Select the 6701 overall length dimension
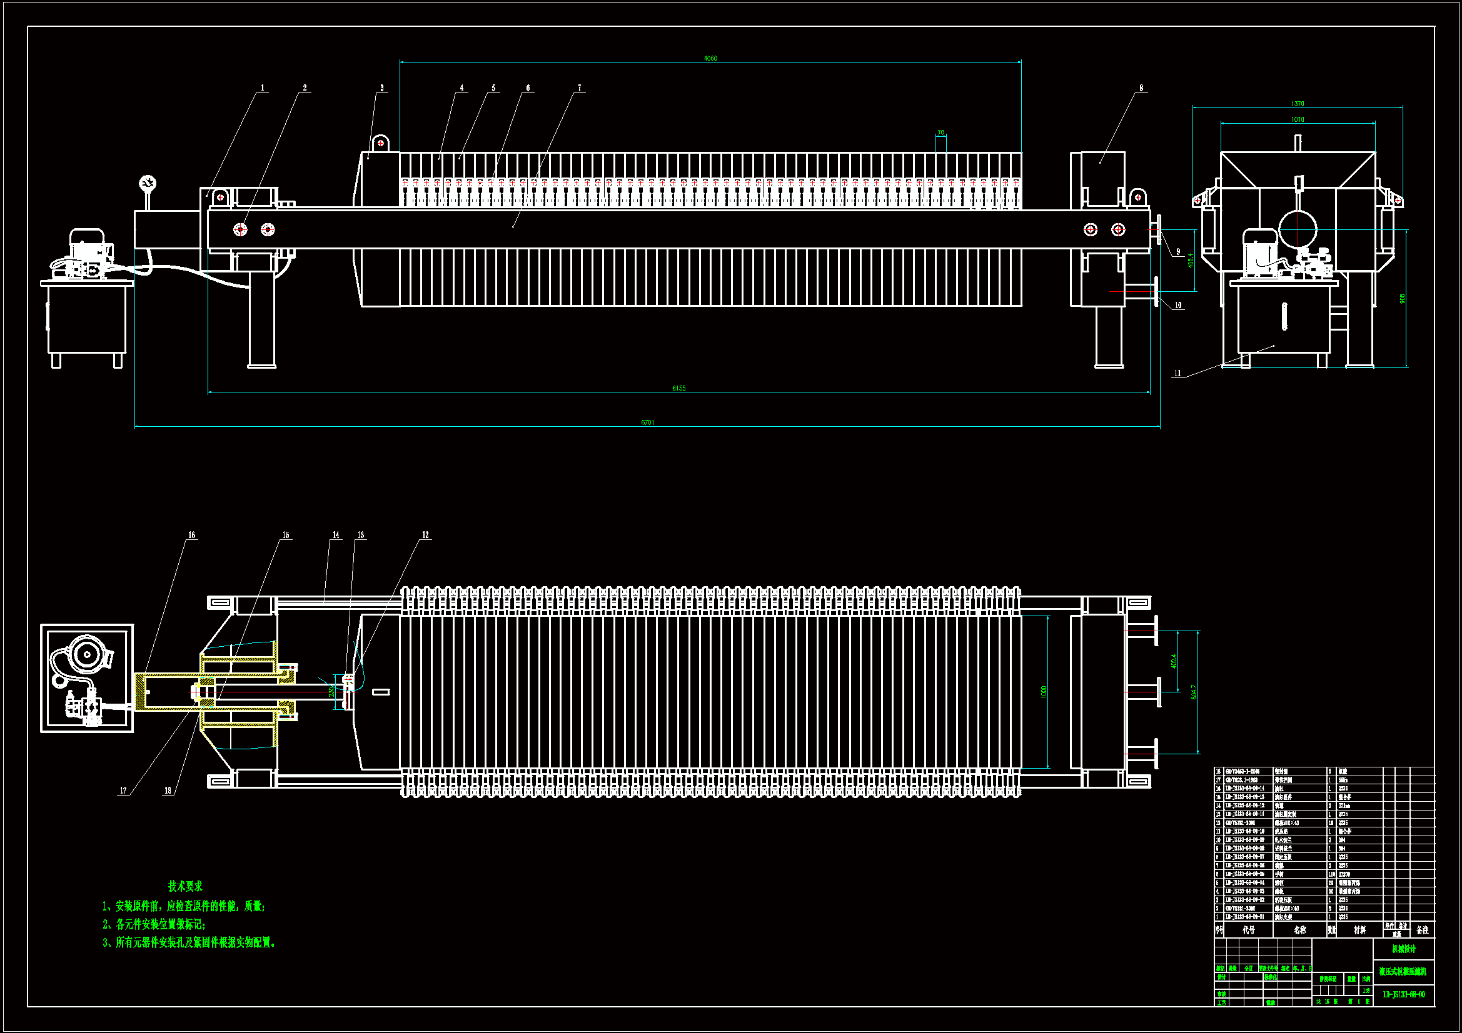The width and height of the screenshot is (1462, 1033). click(647, 422)
